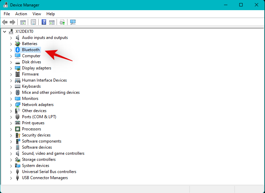Select the Batteries label

(29, 44)
